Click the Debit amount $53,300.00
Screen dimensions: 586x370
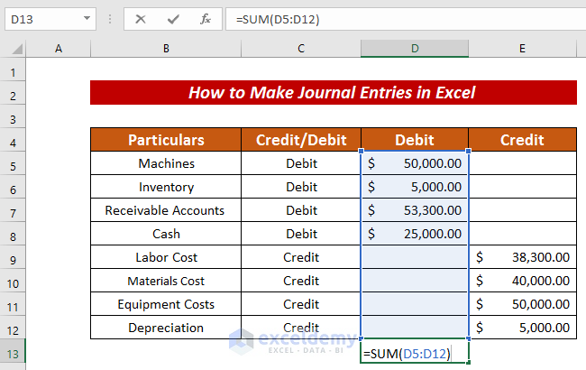click(415, 210)
